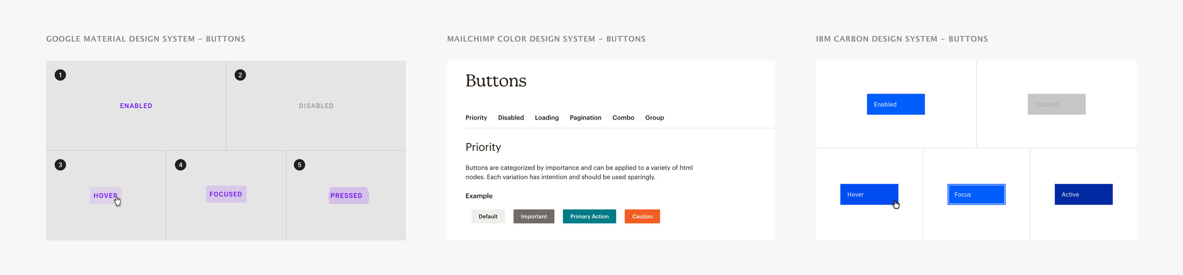Image resolution: width=1183 pixels, height=275 pixels.
Task: Click the HOVER Material button
Action: click(x=106, y=196)
